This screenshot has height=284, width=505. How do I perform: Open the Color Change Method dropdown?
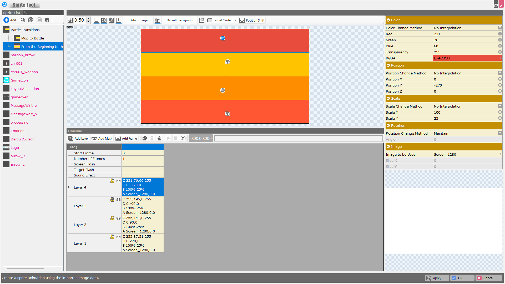click(x=500, y=28)
